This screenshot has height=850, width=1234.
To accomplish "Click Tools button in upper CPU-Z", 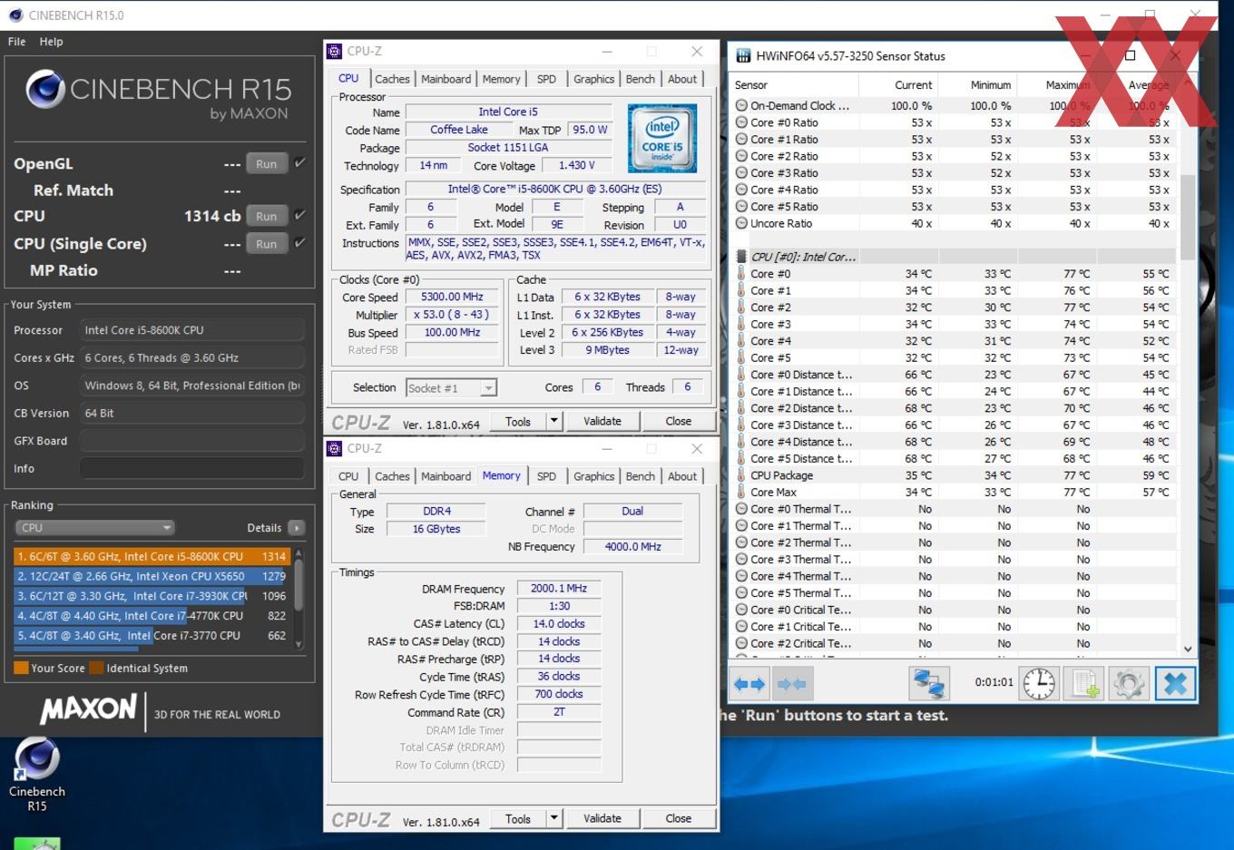I will [x=518, y=421].
